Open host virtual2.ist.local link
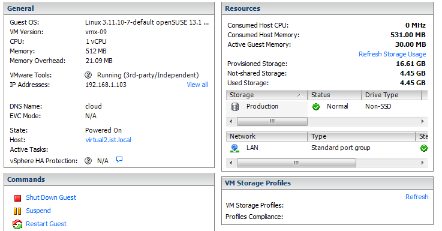 (108, 140)
